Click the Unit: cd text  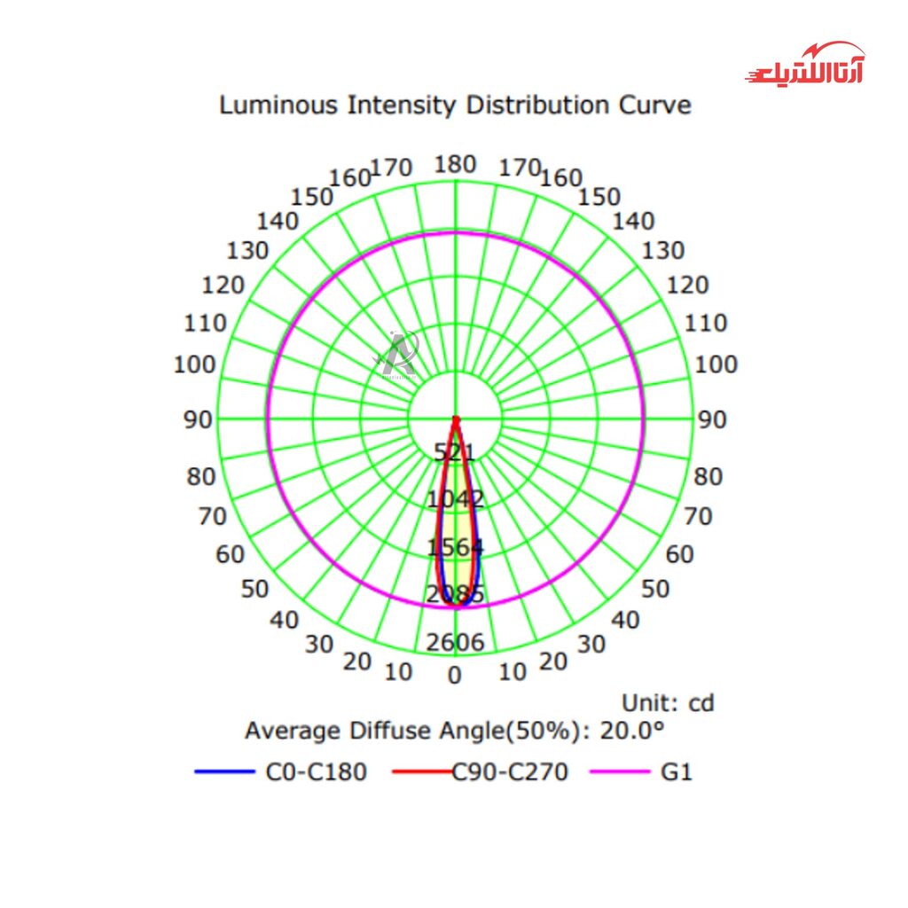pos(667,703)
